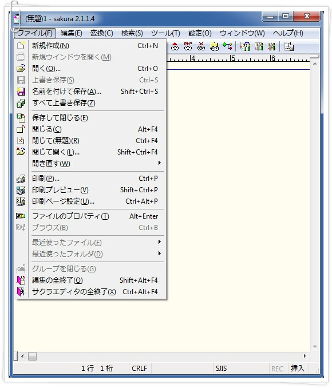
Task: Click the disabled グループを閉じる(G) entry
Action: 90,269
